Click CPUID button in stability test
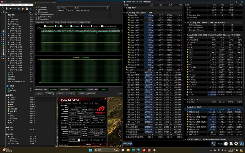 point(82,94)
